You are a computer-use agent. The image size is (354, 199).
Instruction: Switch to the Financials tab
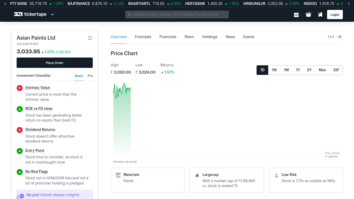168,37
